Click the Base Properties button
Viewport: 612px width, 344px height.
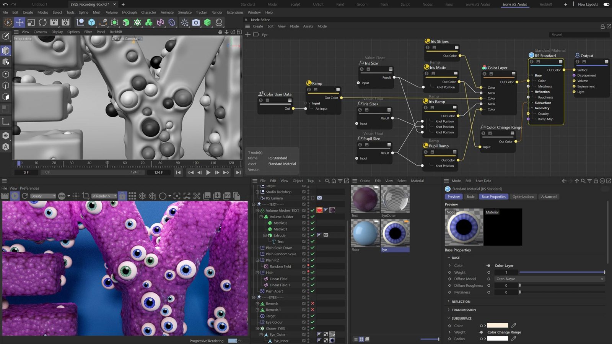(493, 196)
